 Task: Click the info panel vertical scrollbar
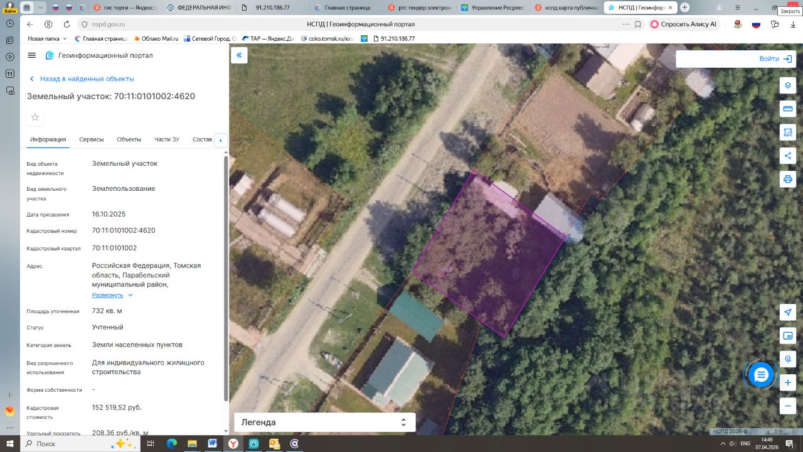tap(226, 277)
